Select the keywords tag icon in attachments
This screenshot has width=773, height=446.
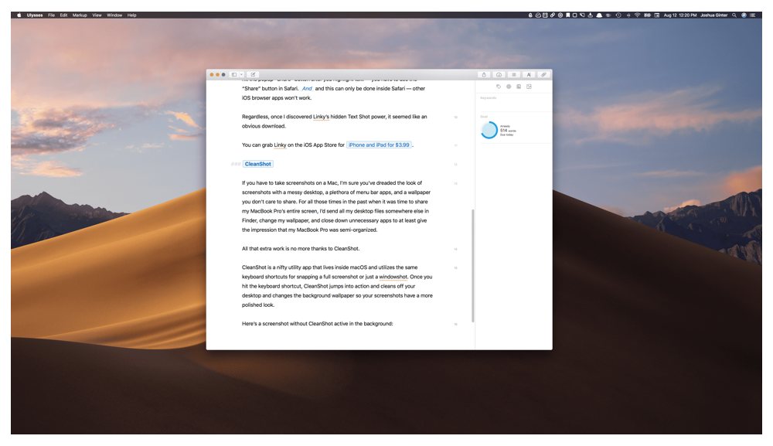pyautogui.click(x=499, y=87)
